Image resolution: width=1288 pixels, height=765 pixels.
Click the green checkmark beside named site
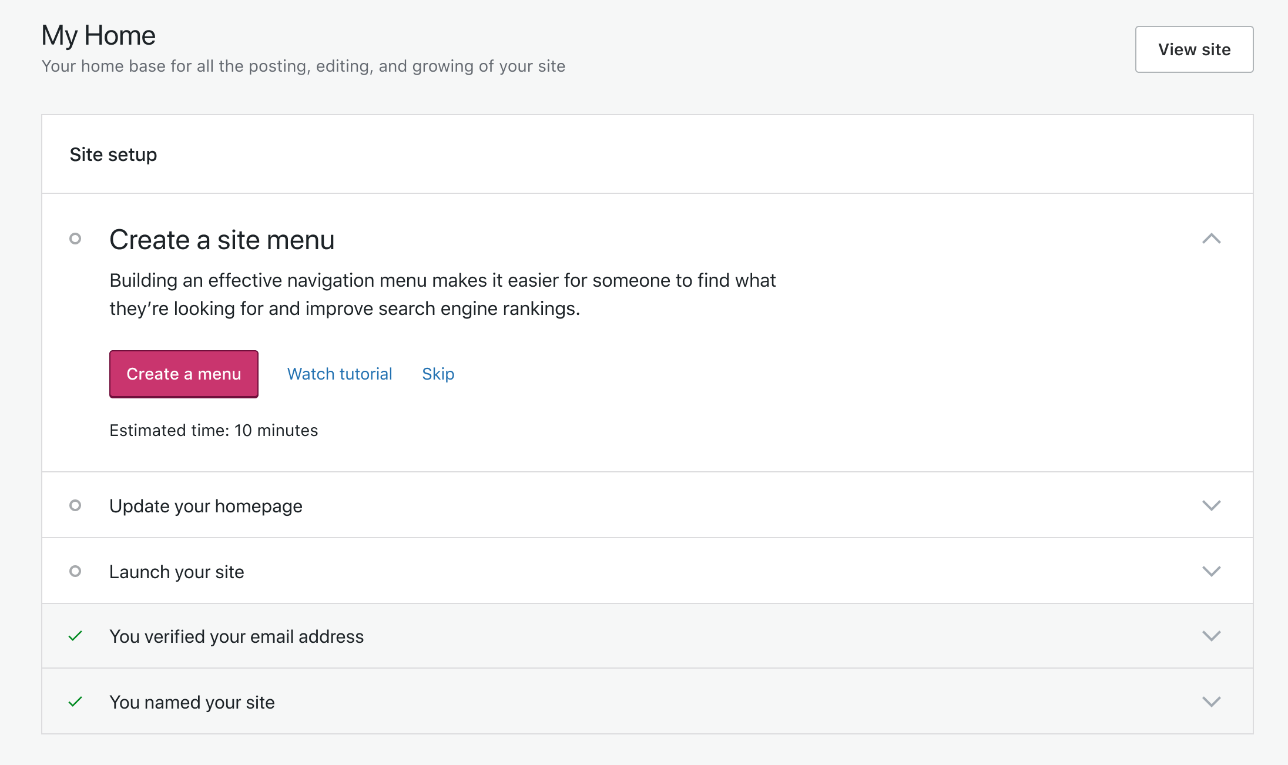[75, 702]
